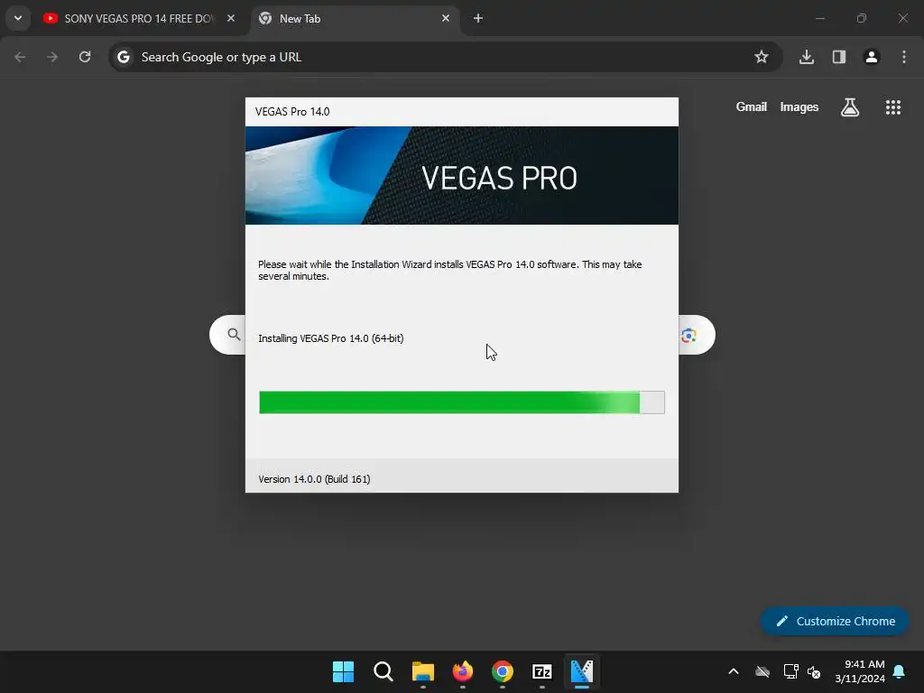This screenshot has height=693, width=924.
Task: Open Windows taskbar search
Action: [x=383, y=671]
